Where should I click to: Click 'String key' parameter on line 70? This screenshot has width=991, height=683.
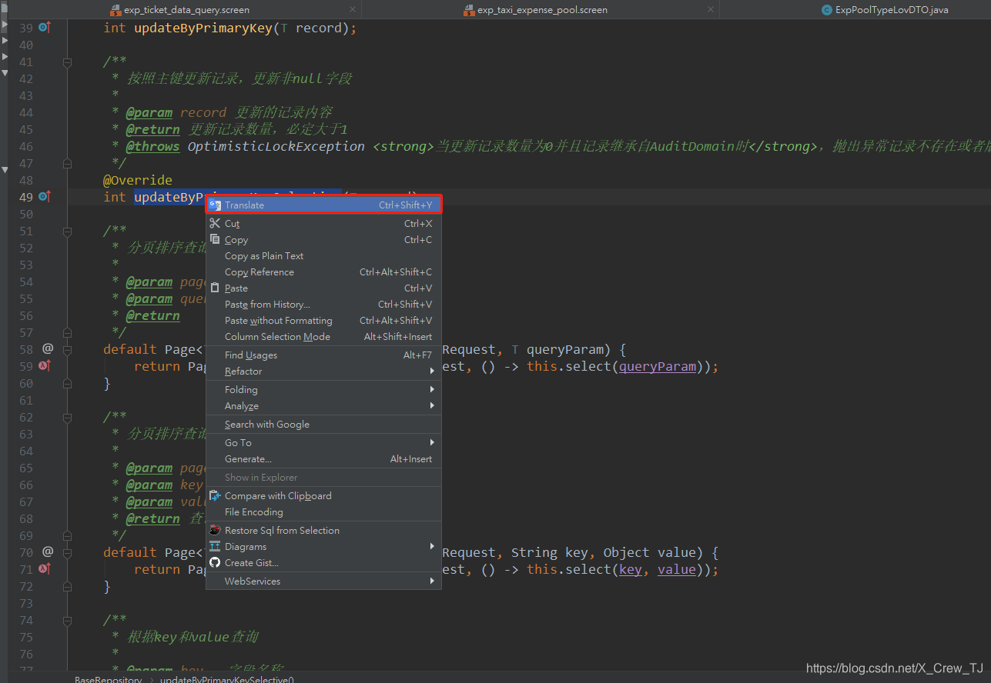[548, 552]
